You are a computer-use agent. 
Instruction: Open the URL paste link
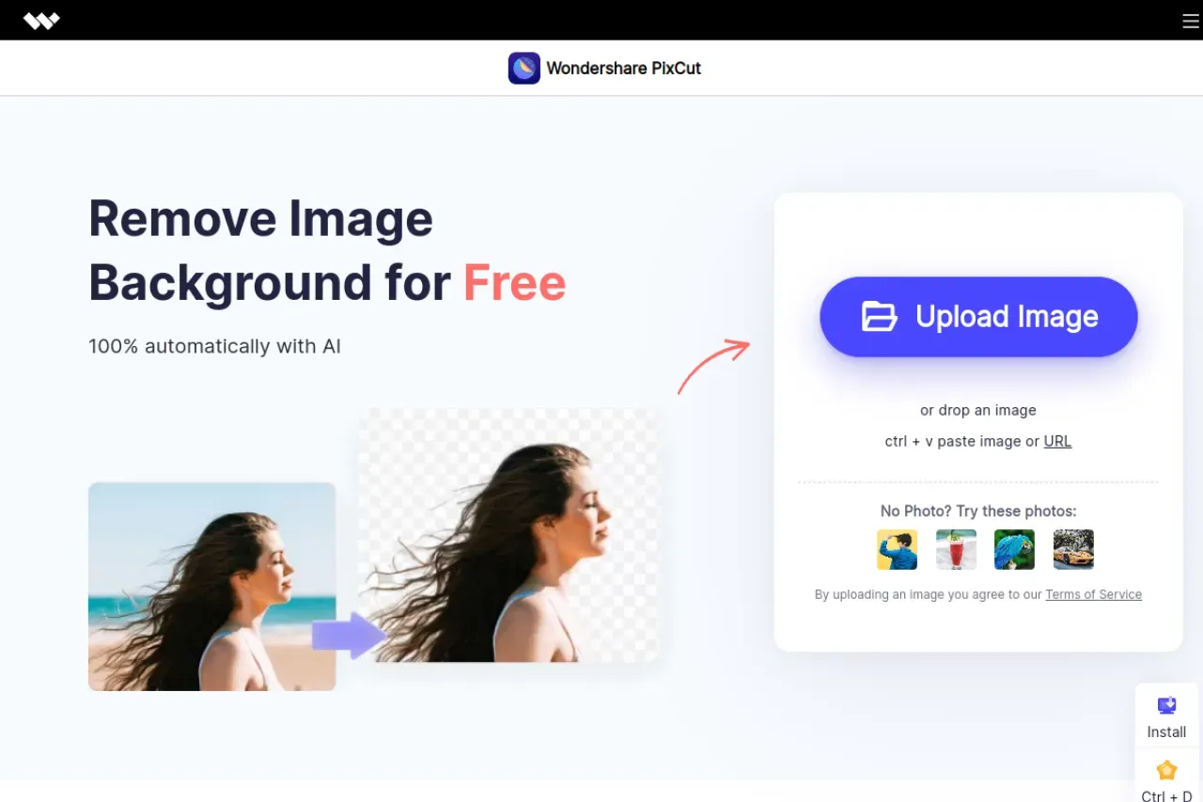pyautogui.click(x=1057, y=441)
